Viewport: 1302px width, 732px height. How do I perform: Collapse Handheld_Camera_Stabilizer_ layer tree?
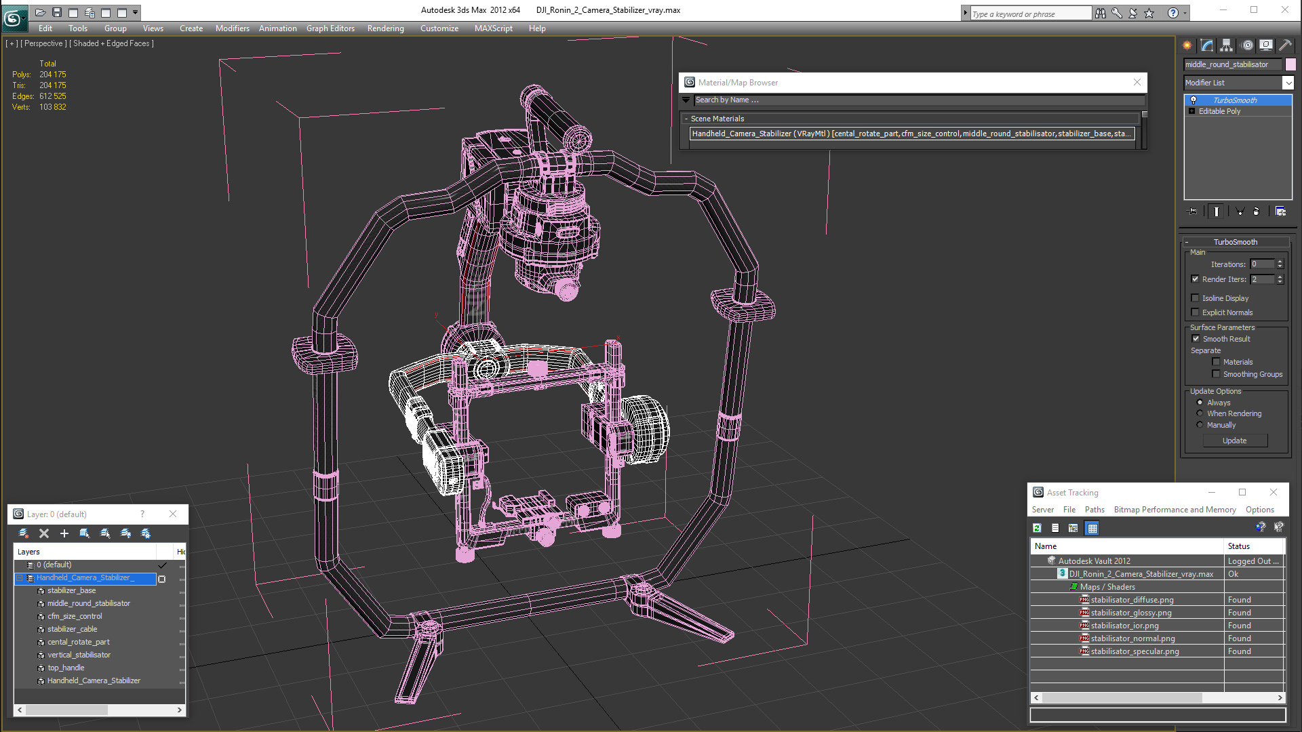20,578
